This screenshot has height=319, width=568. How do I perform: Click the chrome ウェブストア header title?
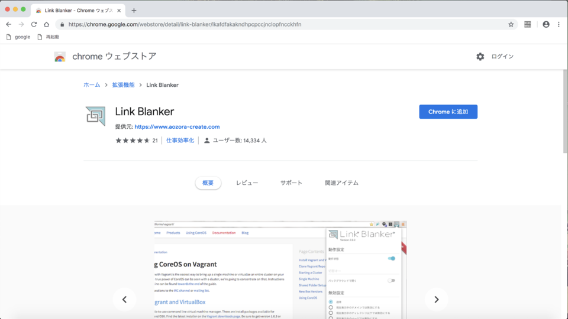coord(114,57)
